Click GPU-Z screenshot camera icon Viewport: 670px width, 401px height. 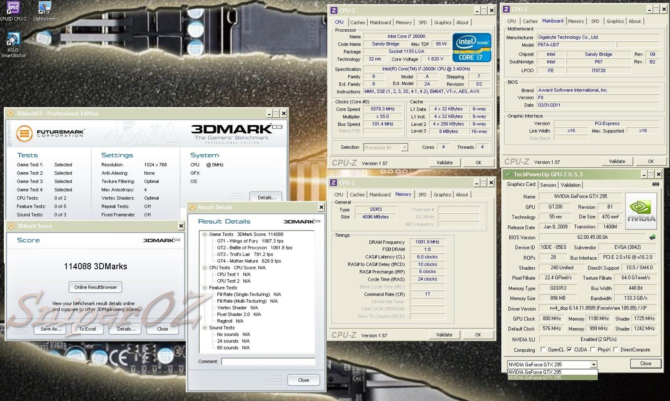click(655, 184)
